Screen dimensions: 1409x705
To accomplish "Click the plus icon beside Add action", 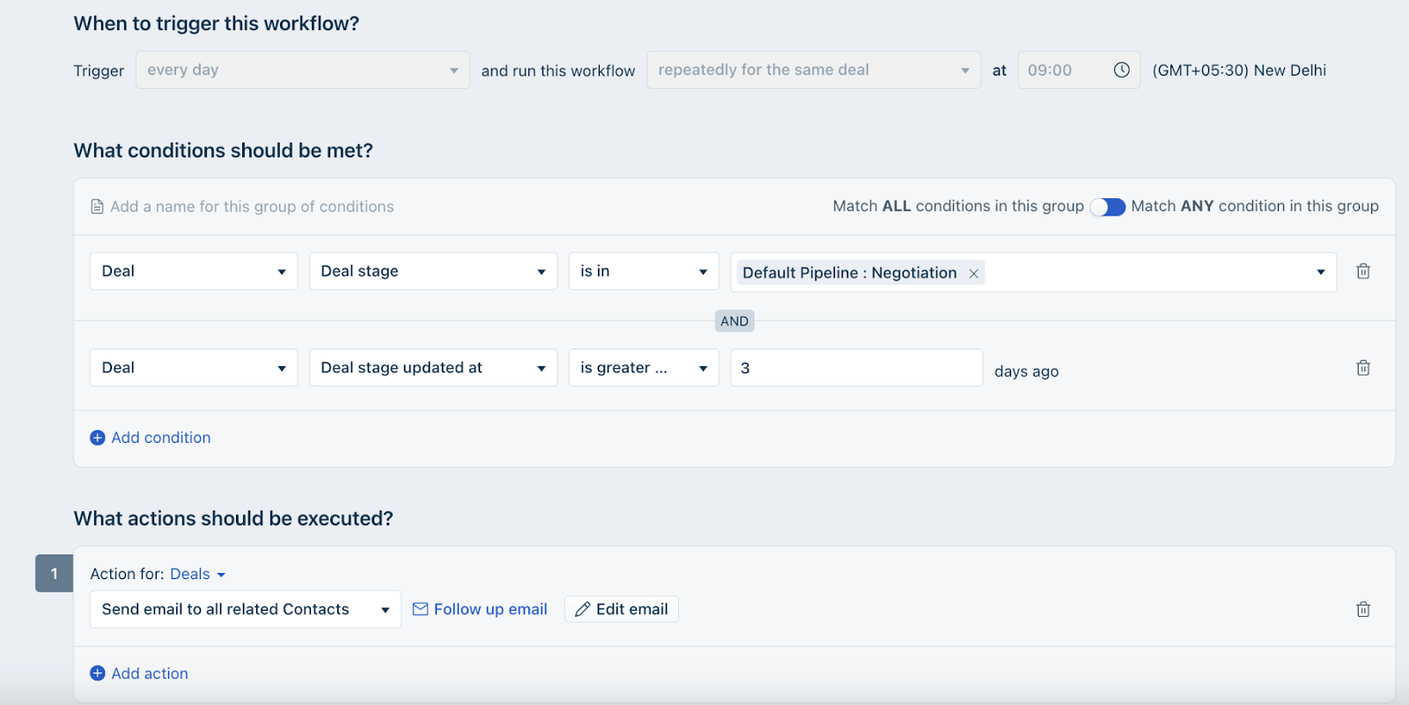I will tap(98, 673).
